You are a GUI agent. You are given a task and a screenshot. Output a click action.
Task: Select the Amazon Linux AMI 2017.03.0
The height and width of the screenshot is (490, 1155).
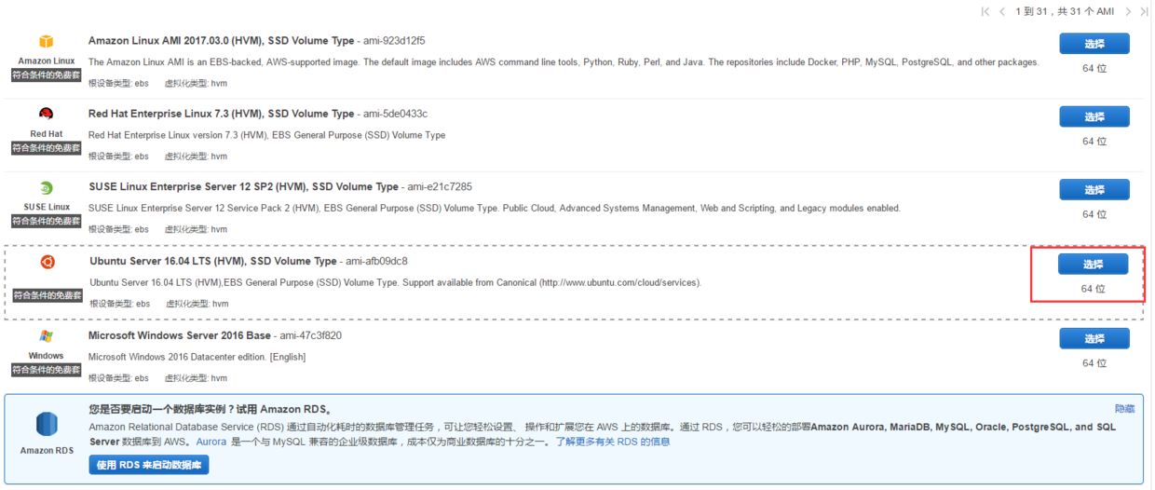[x=1094, y=44]
